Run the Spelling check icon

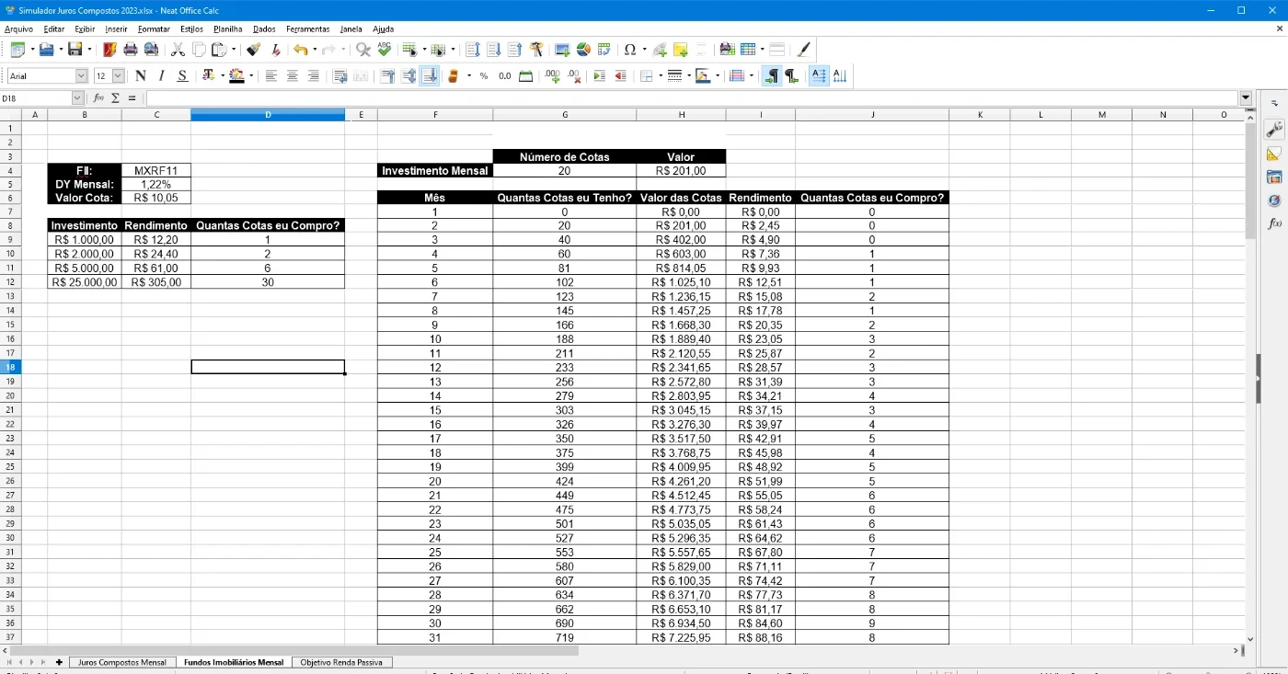tap(384, 50)
